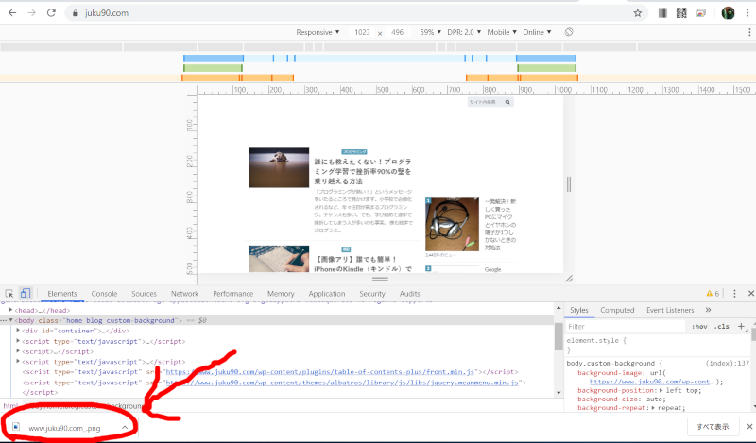Click the padlock site info icon
Image resolution: width=756 pixels, height=443 pixels.
point(76,13)
